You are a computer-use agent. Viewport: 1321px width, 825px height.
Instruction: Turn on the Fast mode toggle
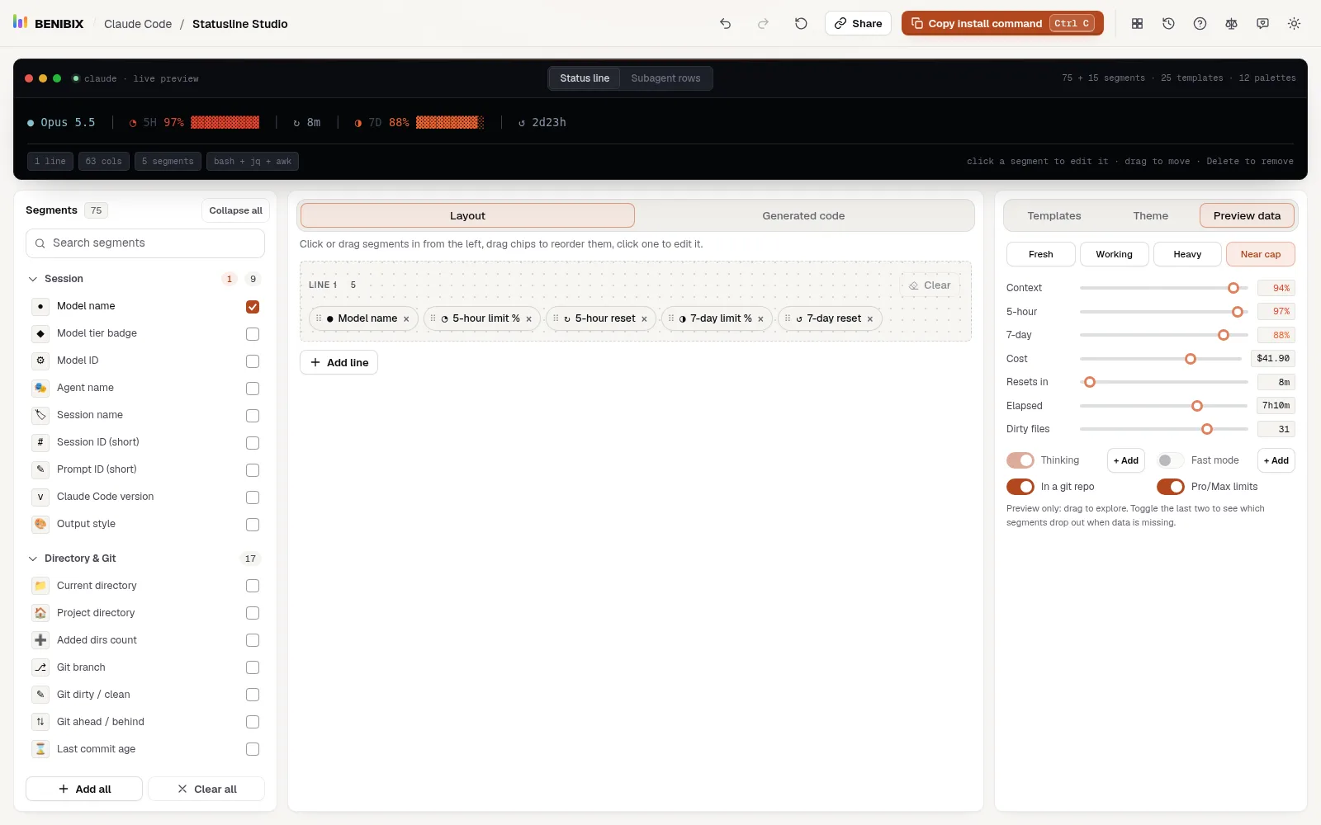pos(1171,460)
